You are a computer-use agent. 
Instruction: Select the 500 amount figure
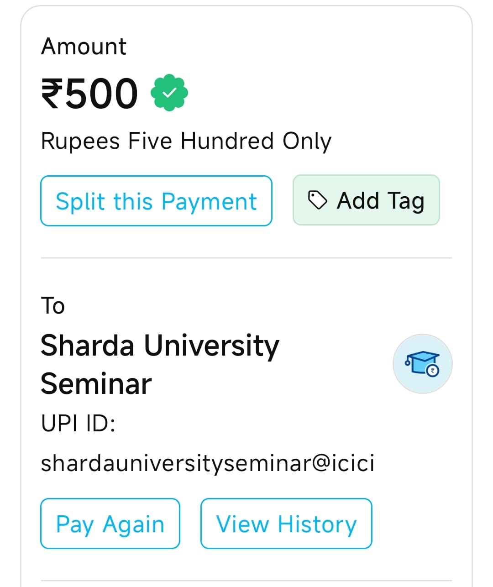tap(100, 94)
